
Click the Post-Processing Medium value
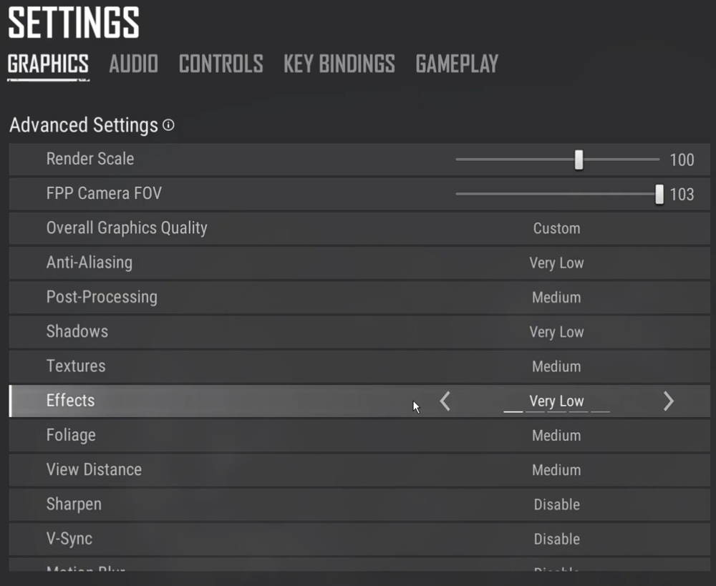(x=556, y=298)
